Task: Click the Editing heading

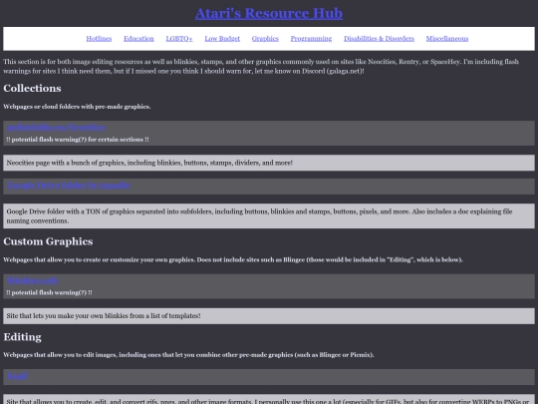Action: click(22, 337)
